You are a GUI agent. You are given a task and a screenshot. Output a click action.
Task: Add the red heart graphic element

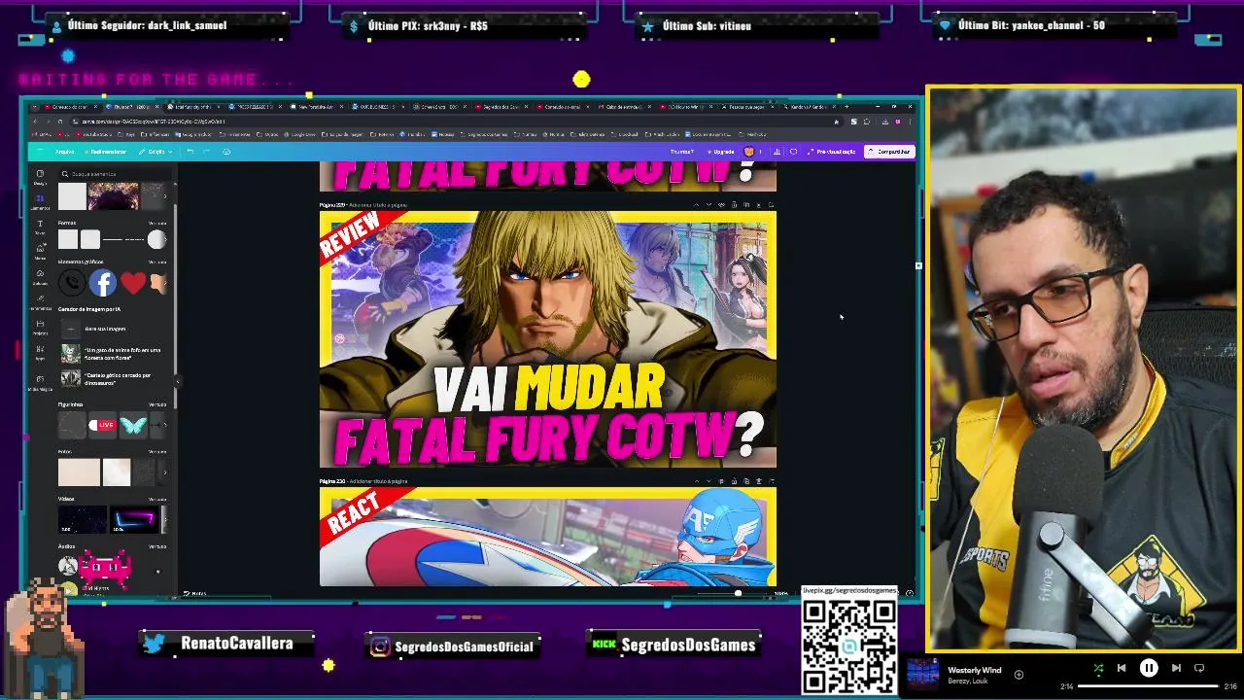click(133, 283)
